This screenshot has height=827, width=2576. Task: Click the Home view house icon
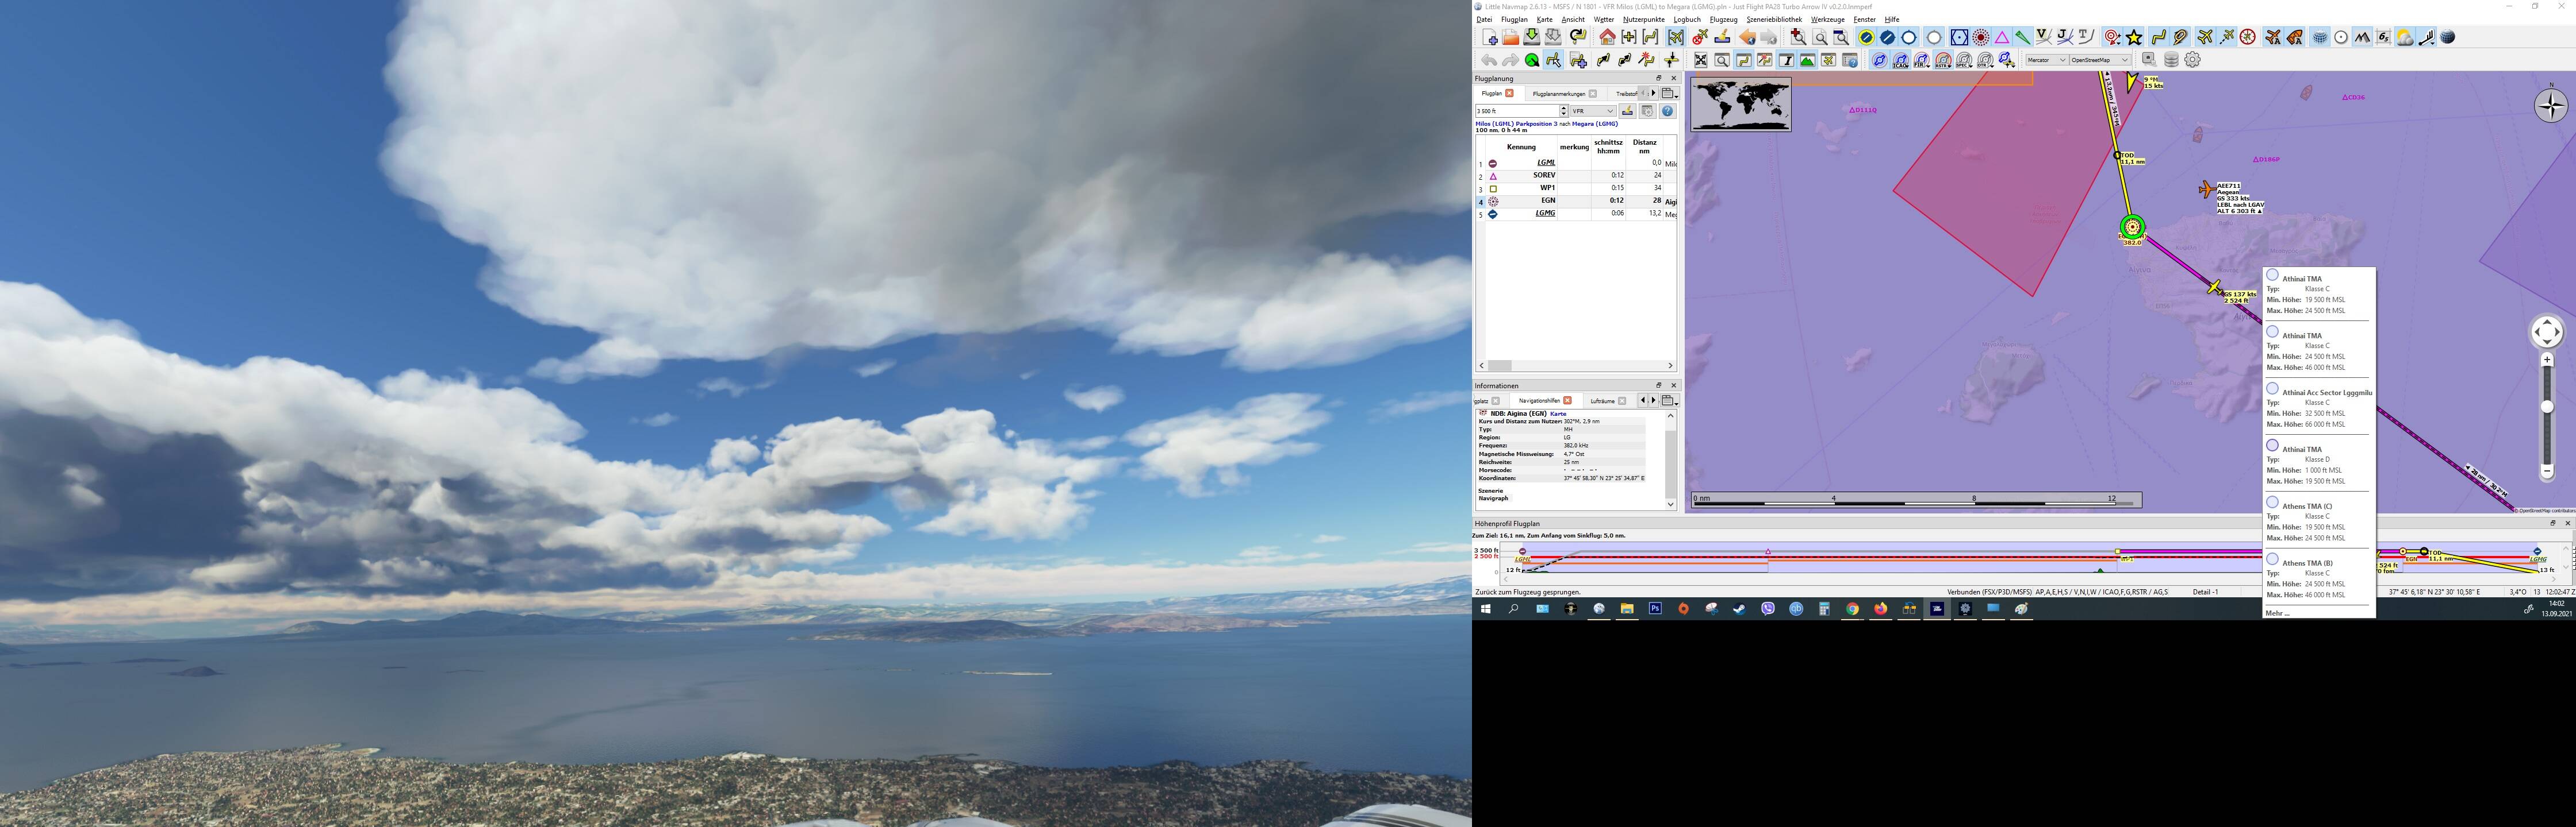click(1607, 37)
